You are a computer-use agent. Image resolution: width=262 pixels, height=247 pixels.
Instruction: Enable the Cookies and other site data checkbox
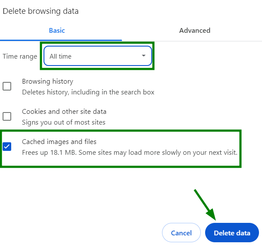[x=7, y=116]
